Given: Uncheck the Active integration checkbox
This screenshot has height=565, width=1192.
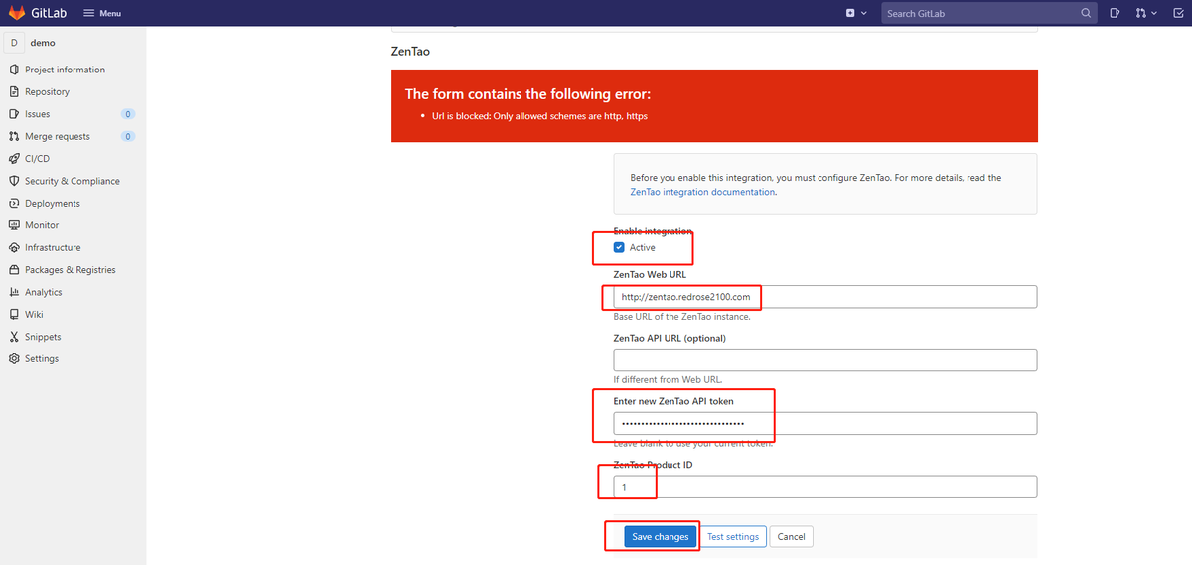Looking at the screenshot, I should click(x=619, y=247).
